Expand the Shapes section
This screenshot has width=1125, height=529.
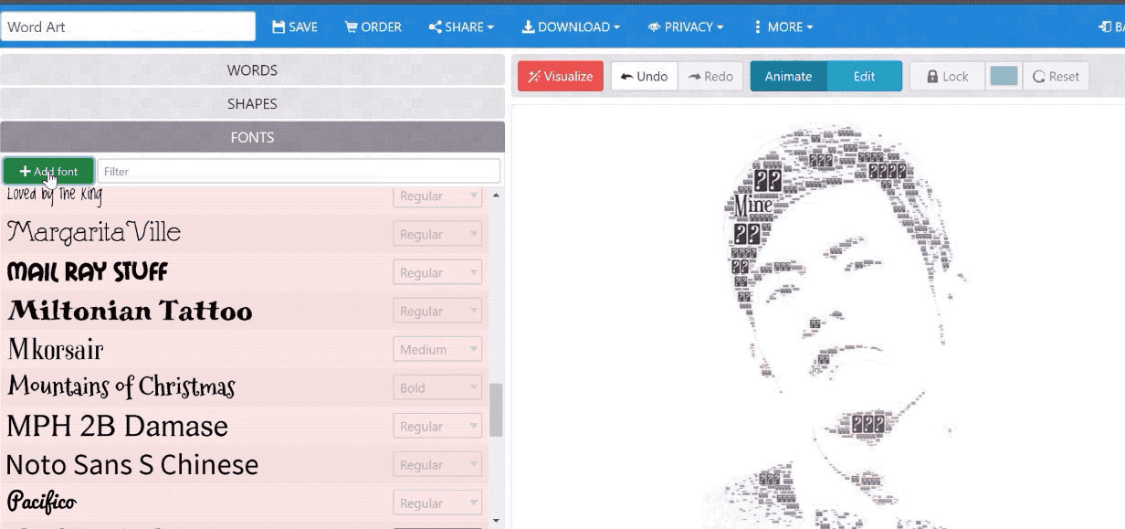(252, 104)
